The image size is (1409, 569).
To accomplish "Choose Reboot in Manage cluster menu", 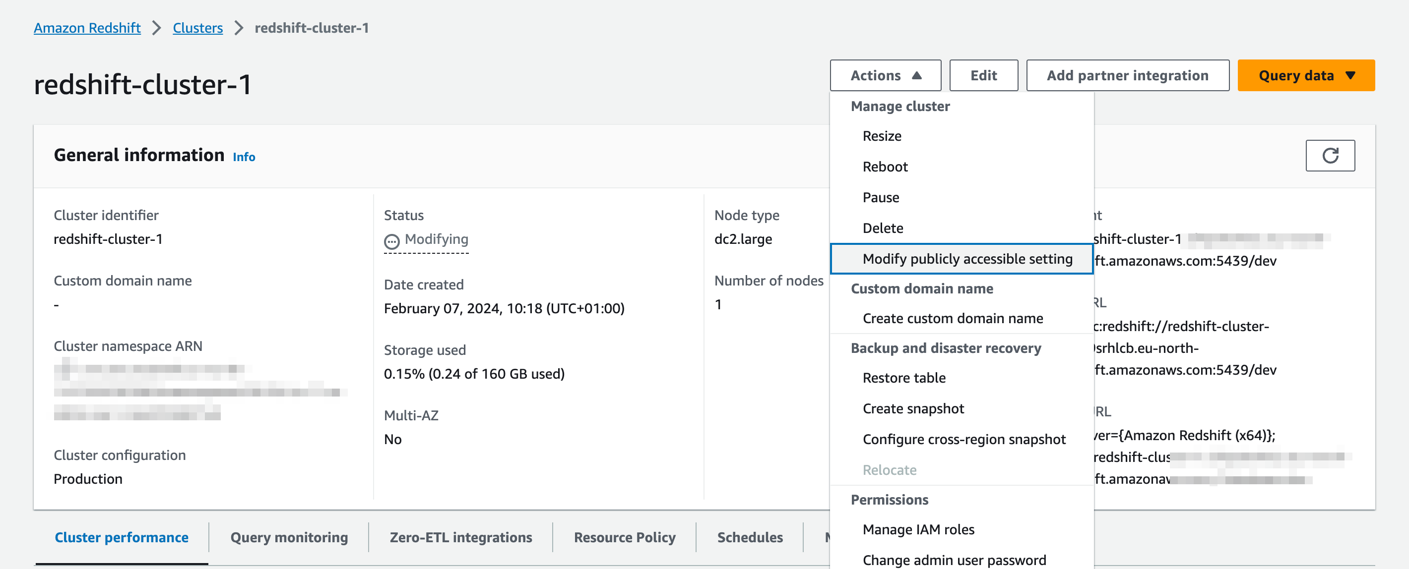I will click(961, 167).
